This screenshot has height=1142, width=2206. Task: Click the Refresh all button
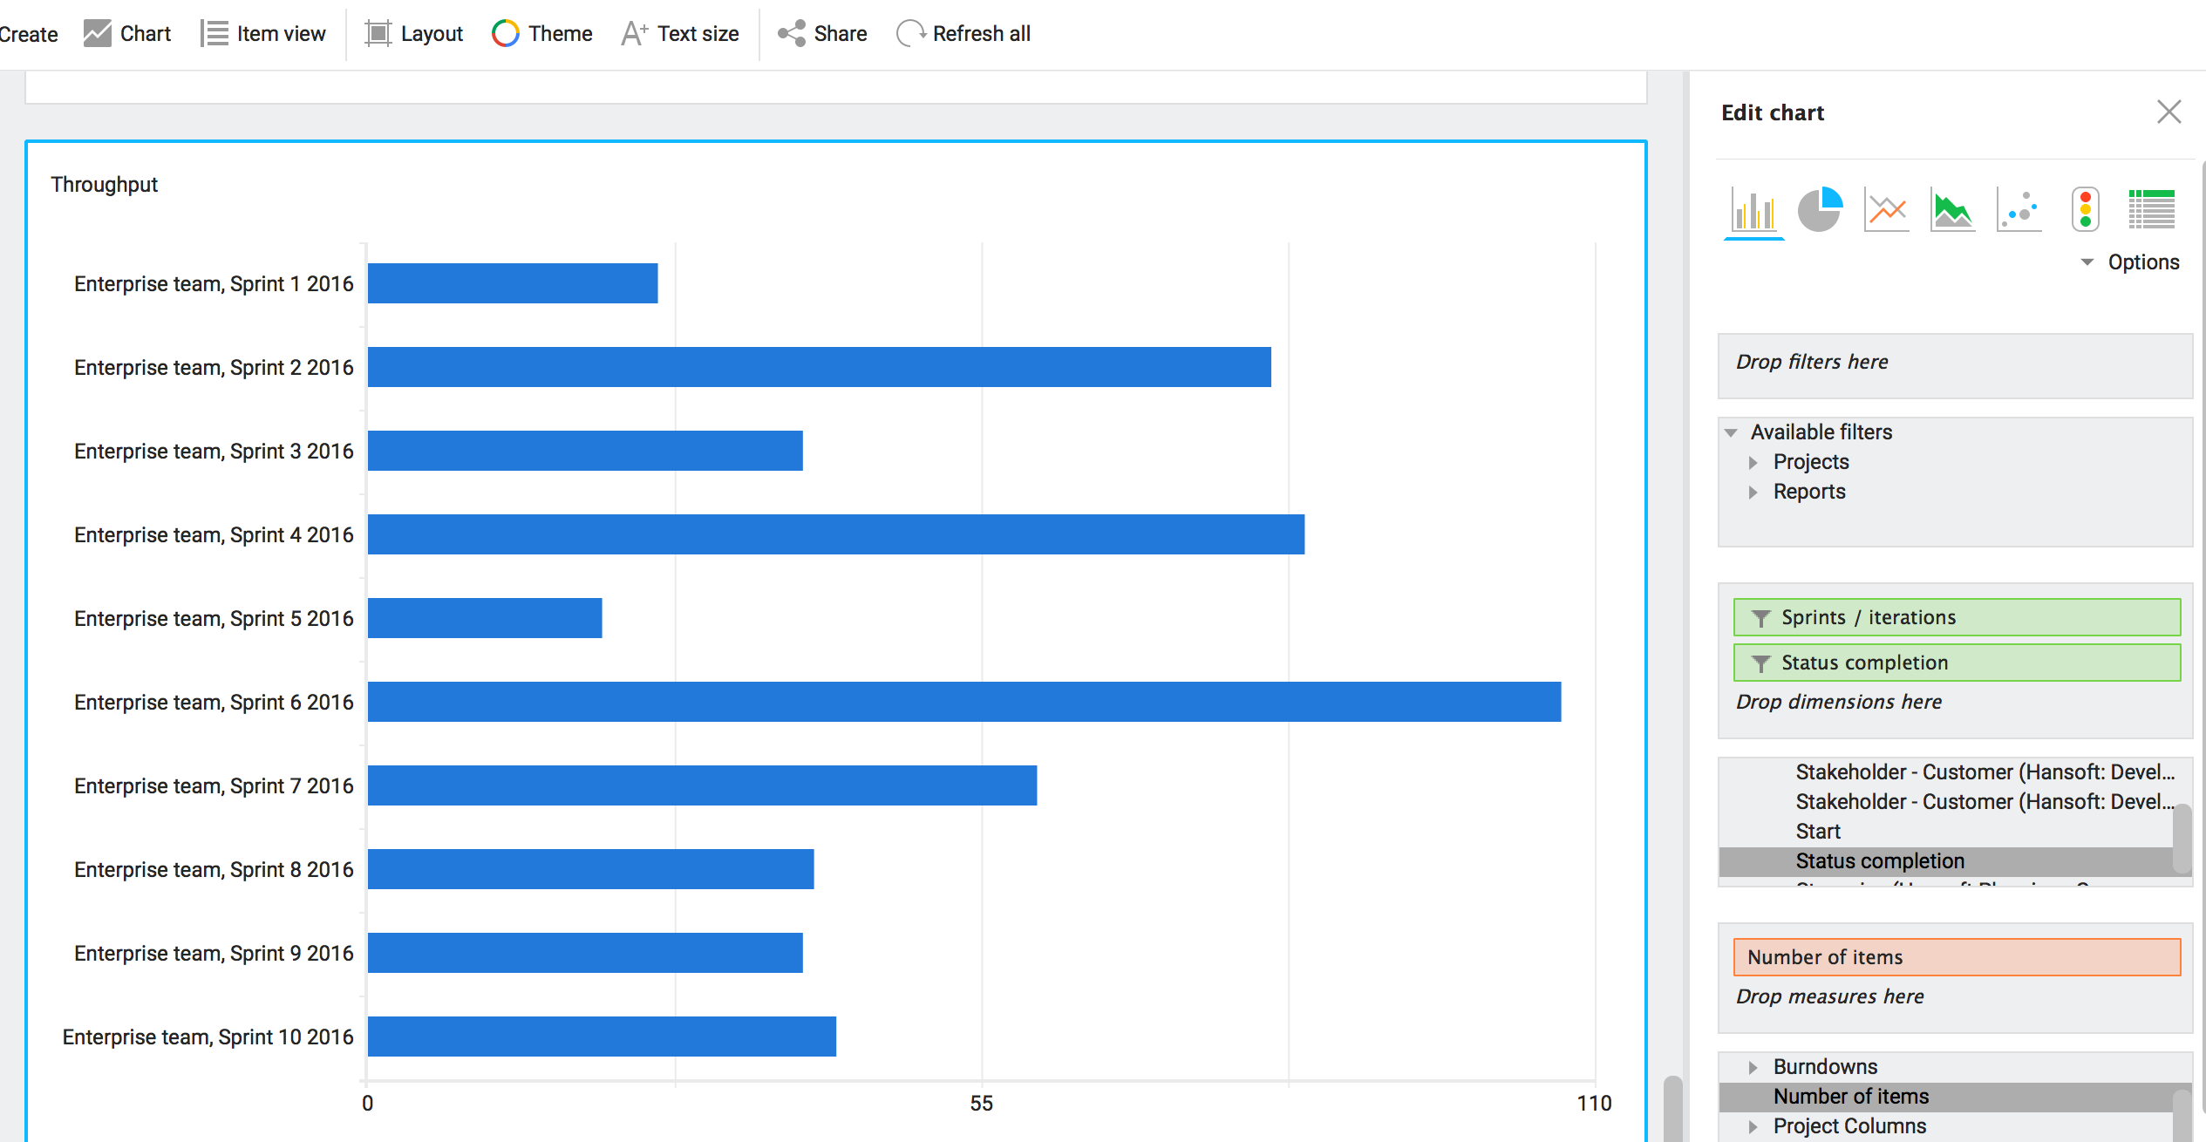point(963,34)
